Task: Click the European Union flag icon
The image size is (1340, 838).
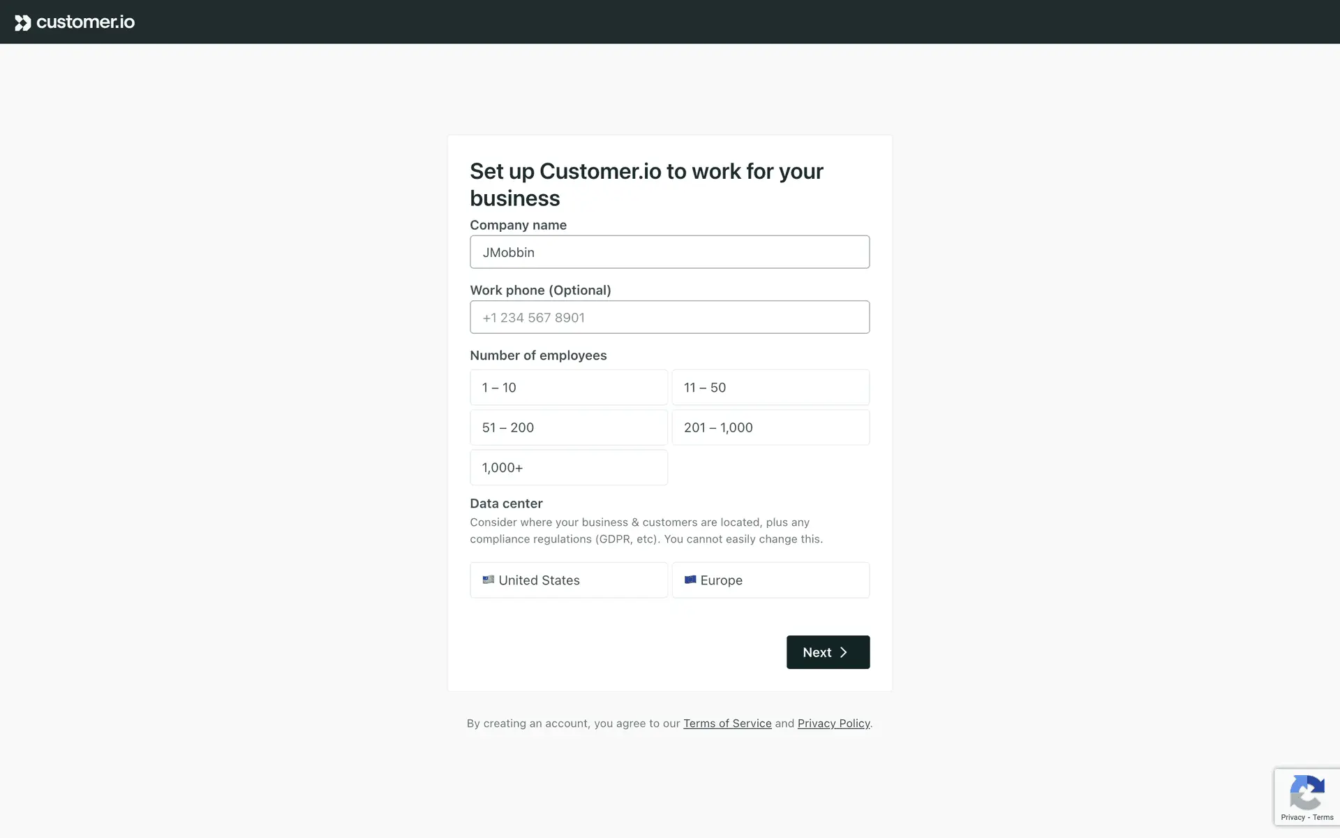Action: coord(690,580)
